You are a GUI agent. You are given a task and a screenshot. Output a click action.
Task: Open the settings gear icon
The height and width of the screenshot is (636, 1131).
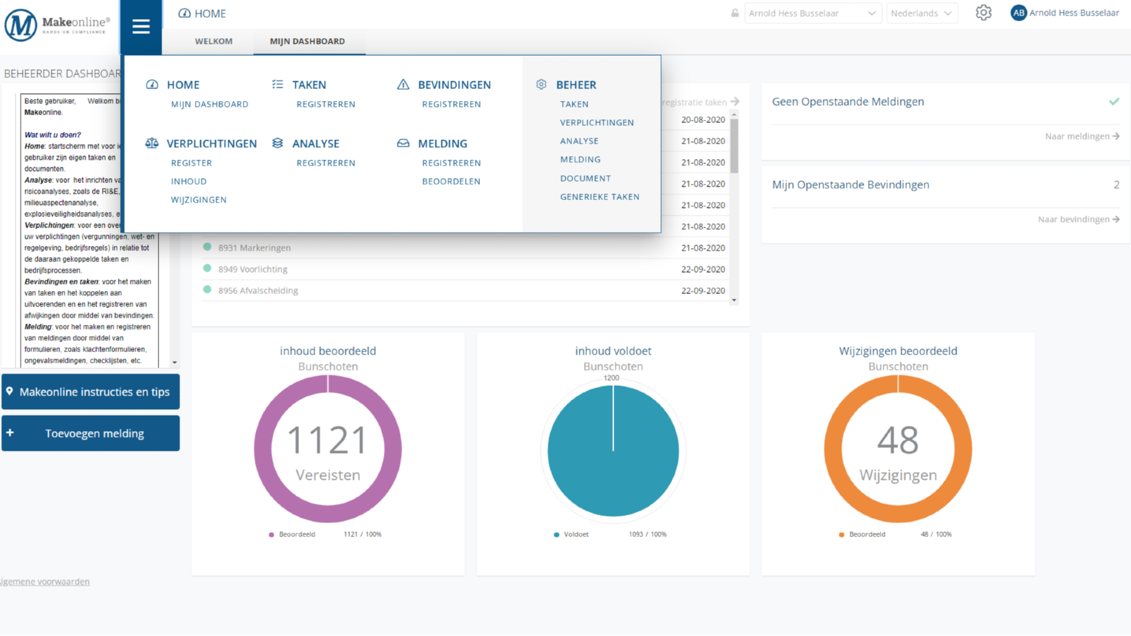pyautogui.click(x=983, y=13)
